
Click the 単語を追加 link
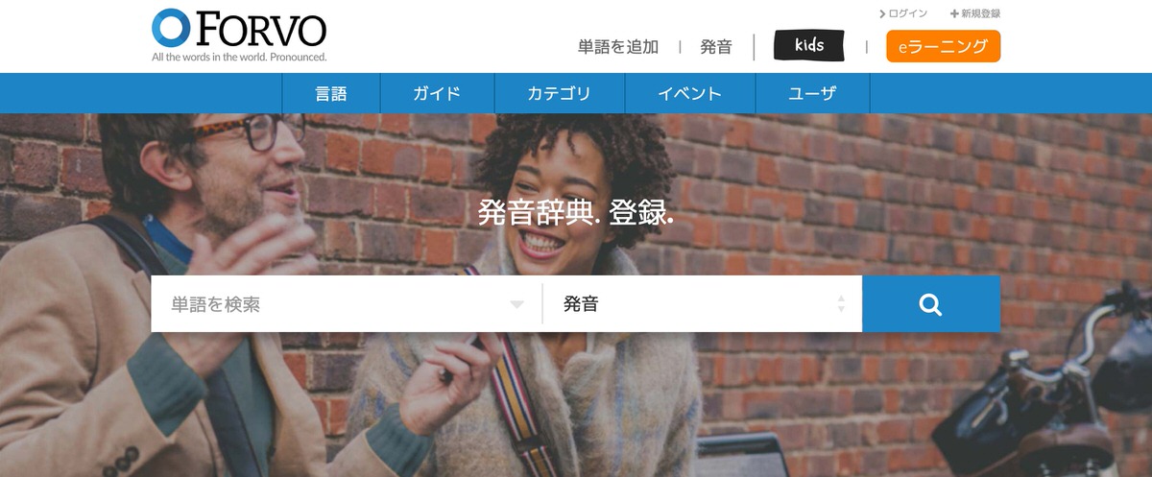pyautogui.click(x=618, y=46)
